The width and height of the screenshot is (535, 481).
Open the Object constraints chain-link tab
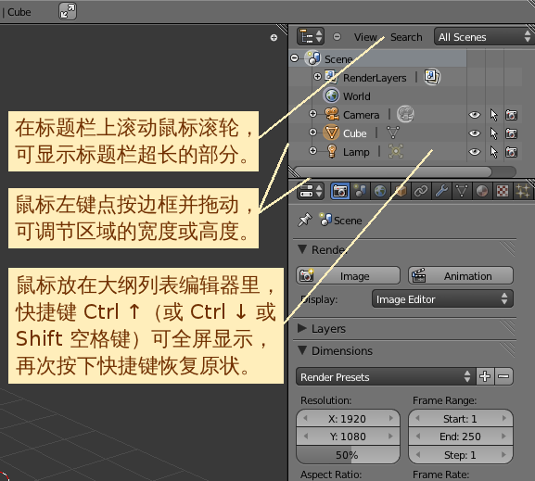[421, 191]
